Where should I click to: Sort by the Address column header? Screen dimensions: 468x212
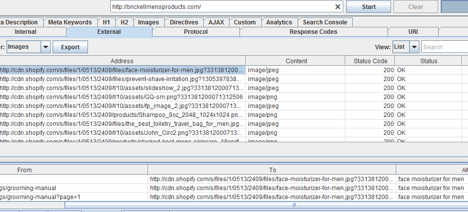122,61
